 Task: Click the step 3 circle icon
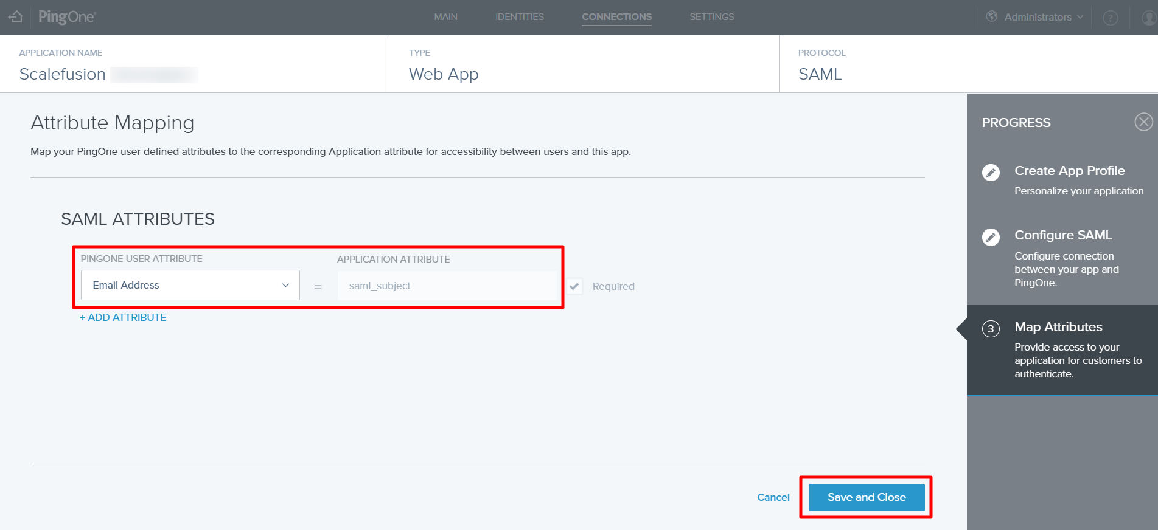point(991,329)
